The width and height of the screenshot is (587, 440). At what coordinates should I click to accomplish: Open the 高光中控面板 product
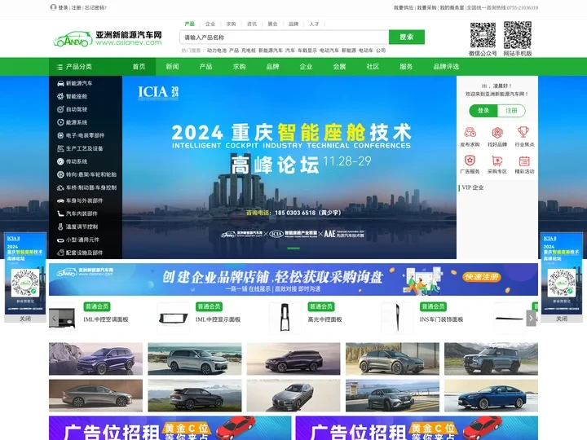[325, 319]
